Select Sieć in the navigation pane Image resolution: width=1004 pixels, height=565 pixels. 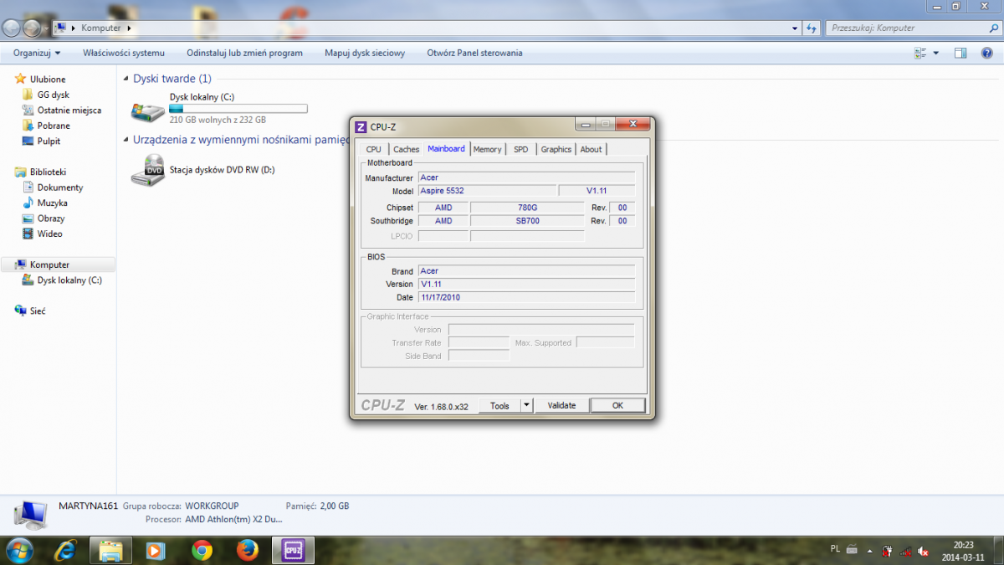point(38,311)
